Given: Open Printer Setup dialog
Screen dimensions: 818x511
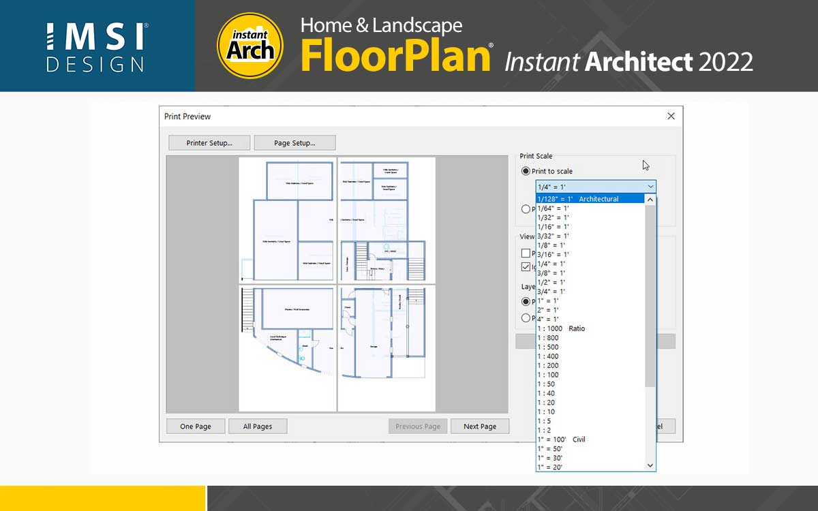Looking at the screenshot, I should (209, 143).
